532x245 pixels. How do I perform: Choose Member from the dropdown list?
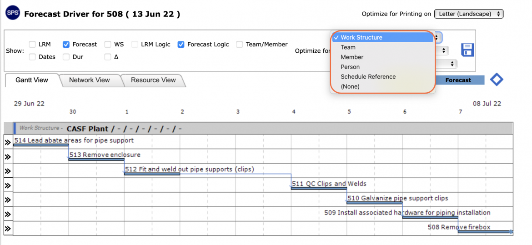[x=383, y=57]
